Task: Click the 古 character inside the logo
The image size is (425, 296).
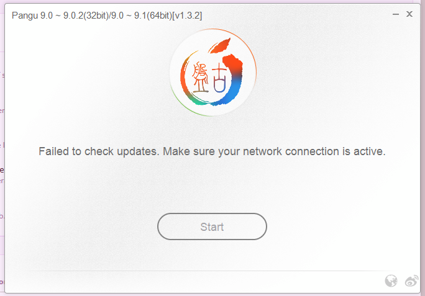Action: (219, 79)
